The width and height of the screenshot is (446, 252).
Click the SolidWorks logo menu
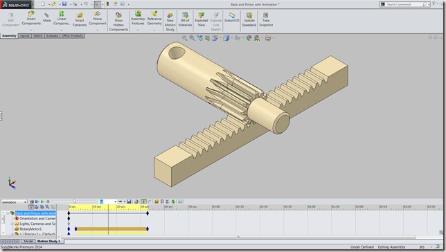(x=16, y=5)
